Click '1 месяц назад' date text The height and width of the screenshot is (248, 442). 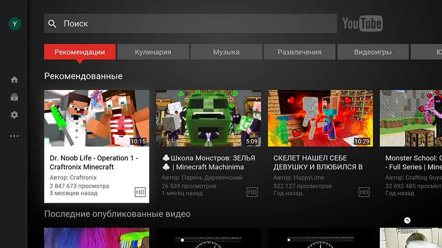[182, 193]
